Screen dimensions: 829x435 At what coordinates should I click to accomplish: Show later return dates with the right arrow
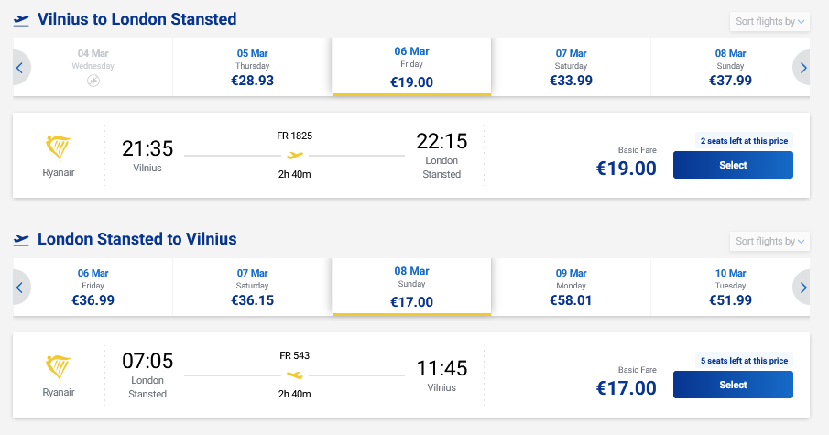point(802,287)
